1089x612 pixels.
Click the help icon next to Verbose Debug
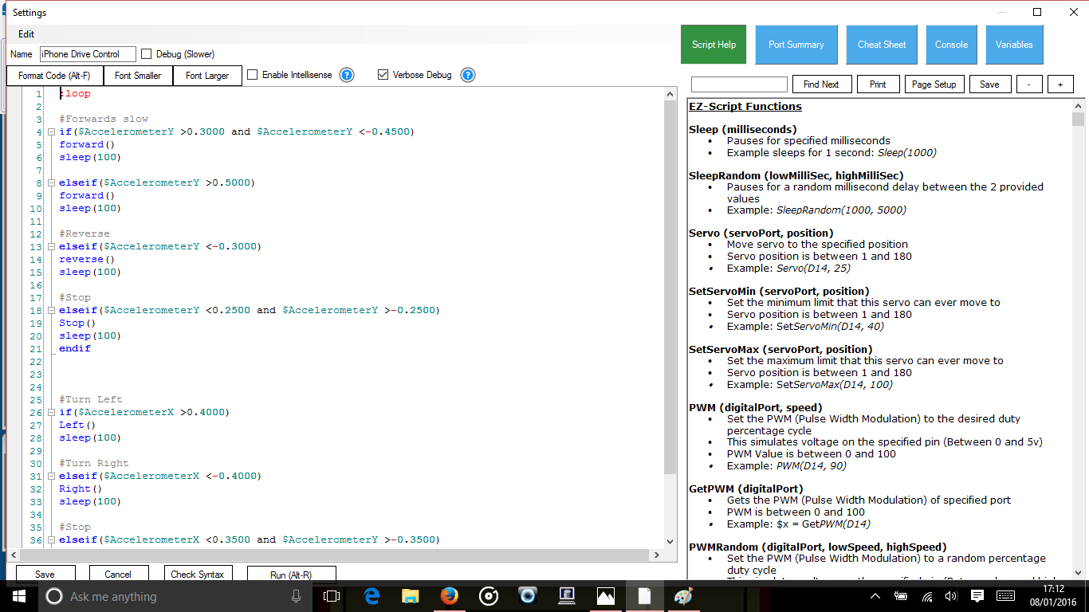[468, 75]
